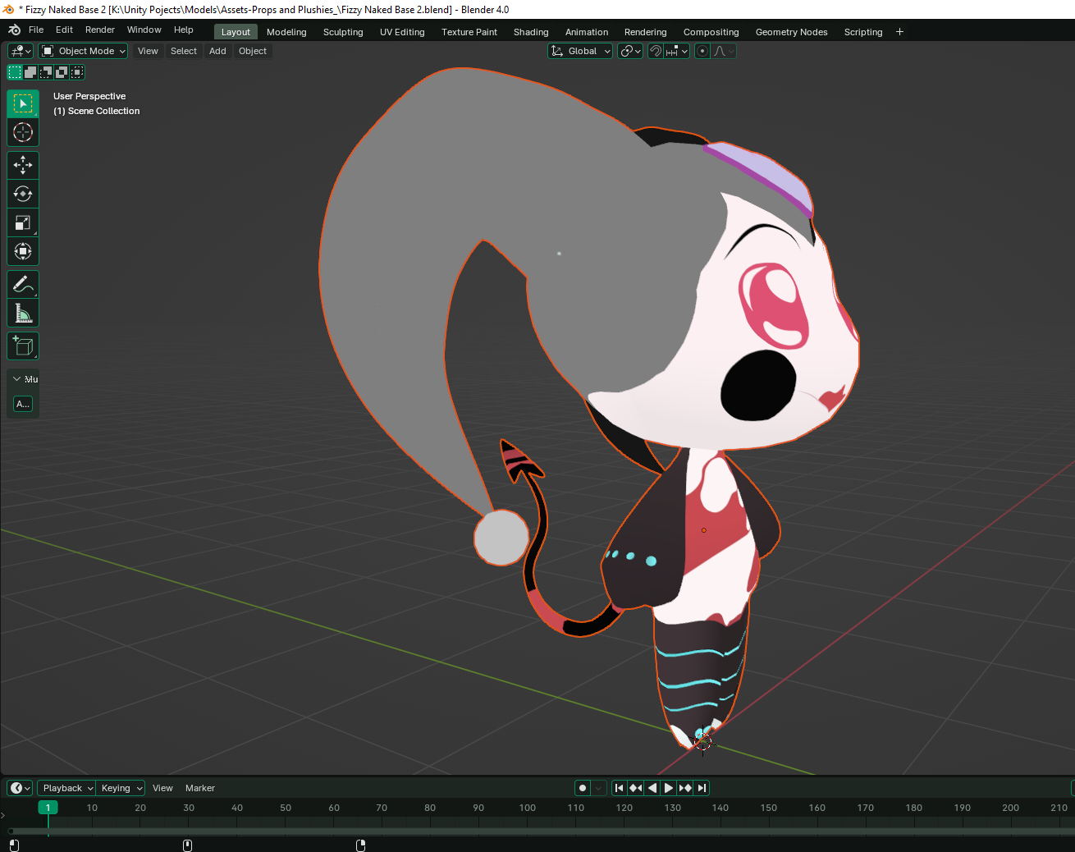Toggle auto keying record button
Screen dimensions: 1075x852
[583, 788]
